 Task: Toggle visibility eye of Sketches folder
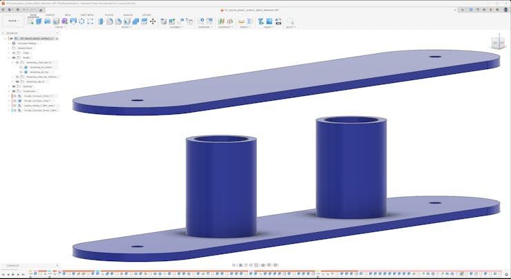coord(14,86)
